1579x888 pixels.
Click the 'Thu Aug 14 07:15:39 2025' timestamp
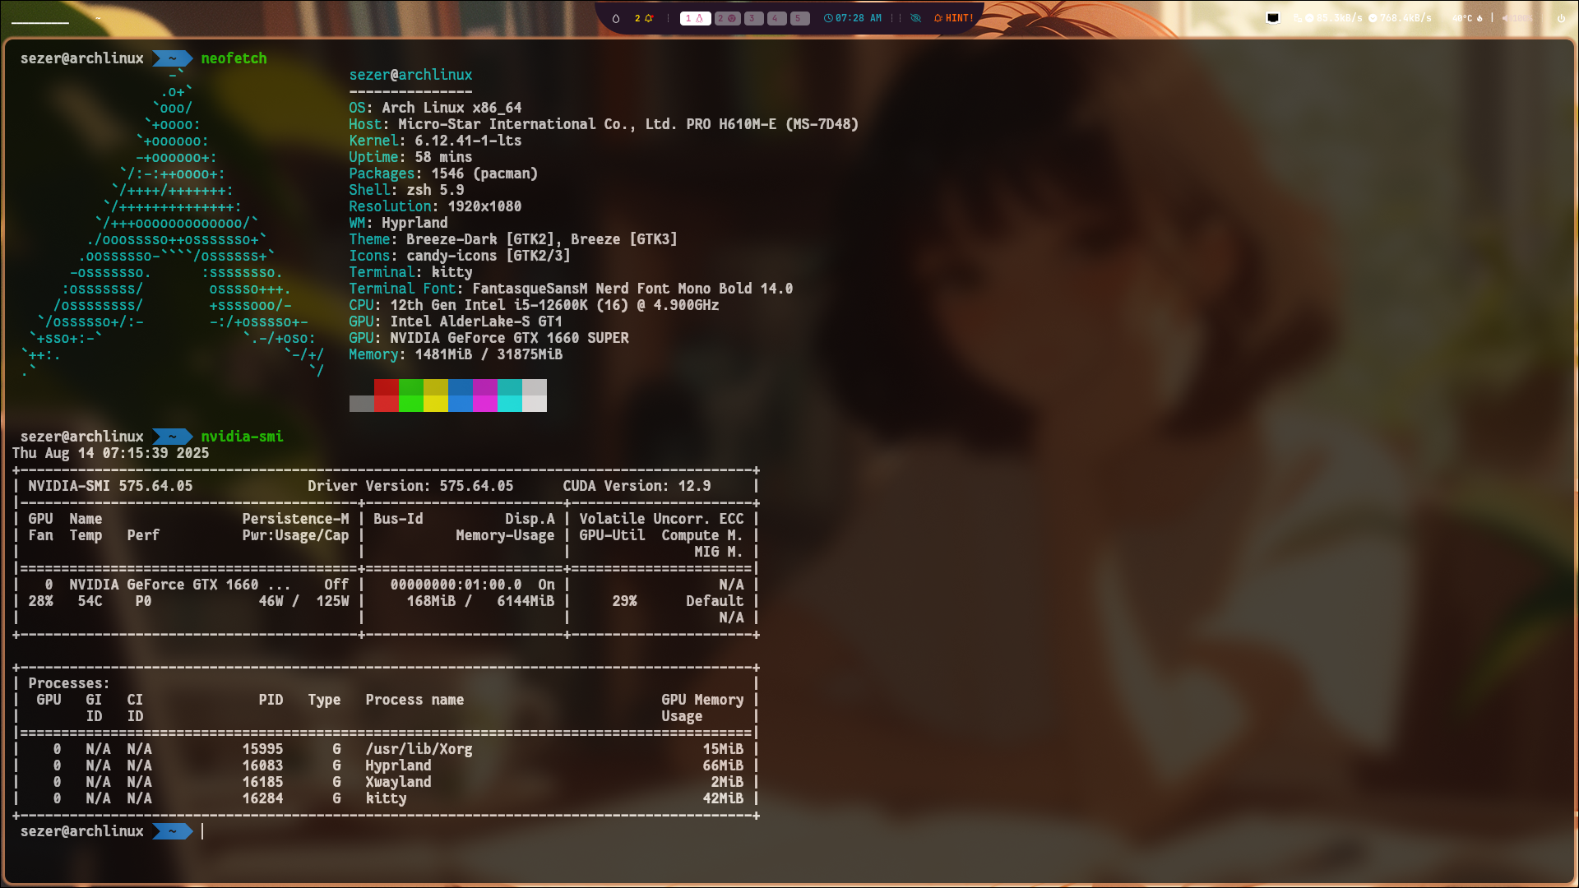pos(110,453)
